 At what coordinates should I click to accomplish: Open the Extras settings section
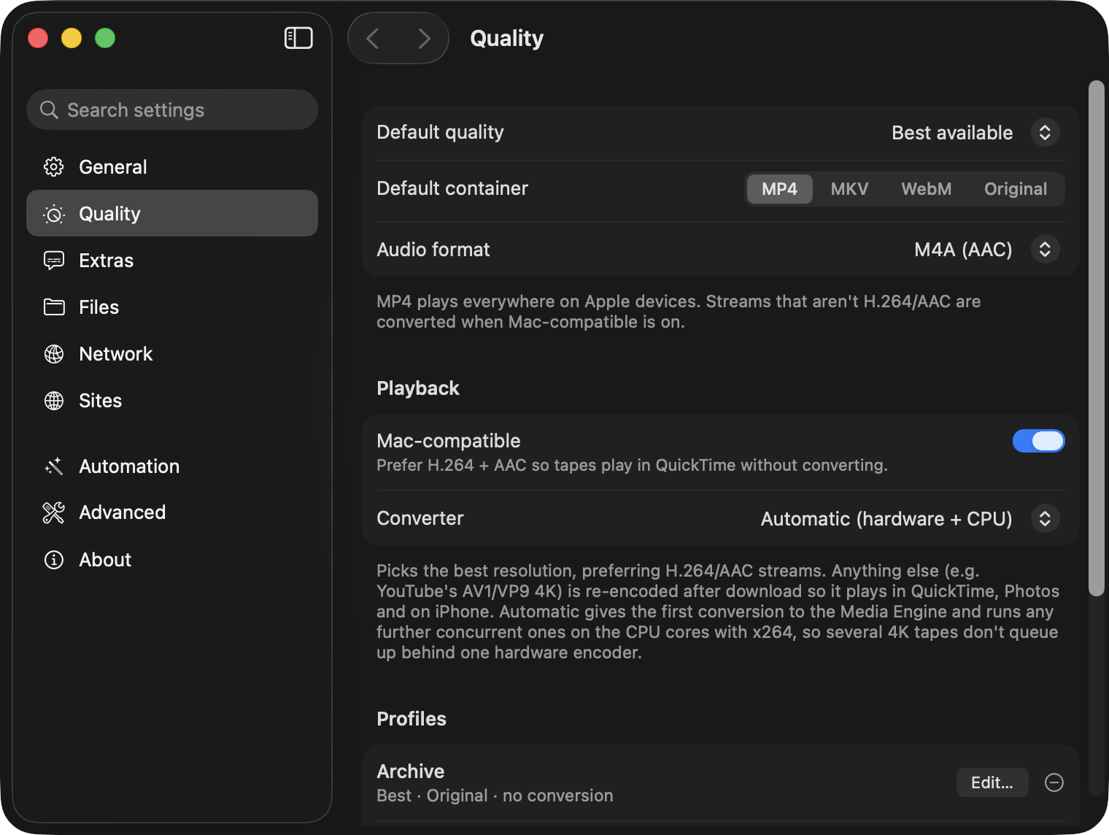coord(172,261)
